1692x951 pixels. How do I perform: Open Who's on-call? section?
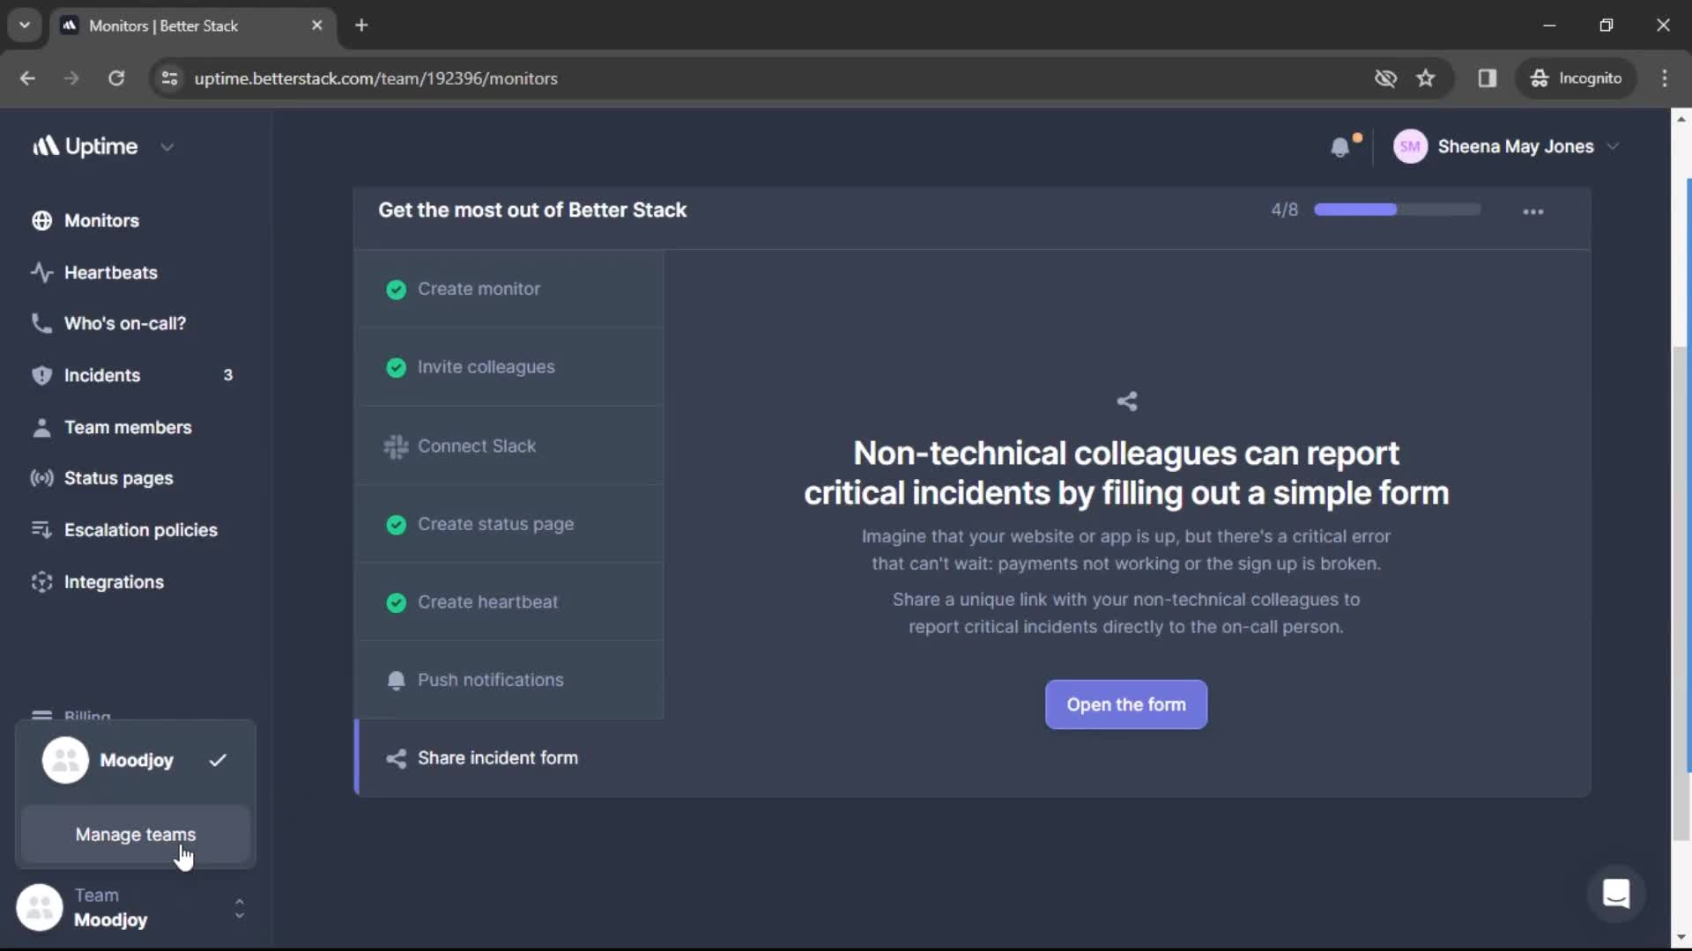click(x=125, y=323)
